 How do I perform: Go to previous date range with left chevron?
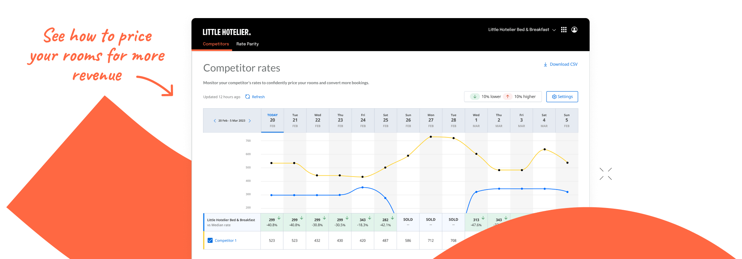[x=215, y=121]
